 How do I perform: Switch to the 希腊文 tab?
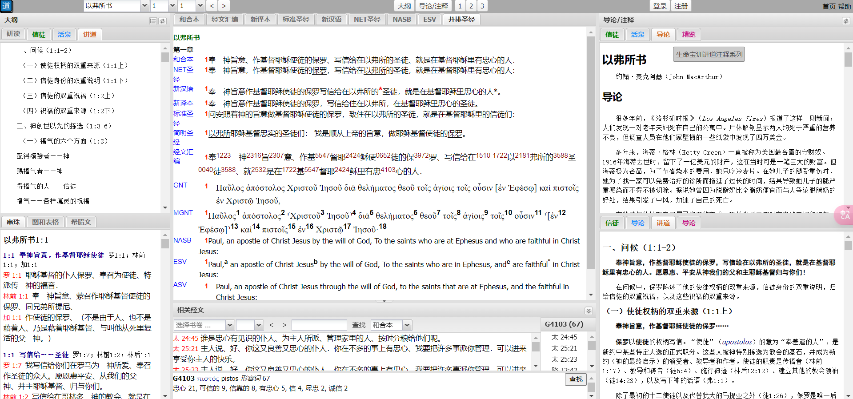point(81,222)
